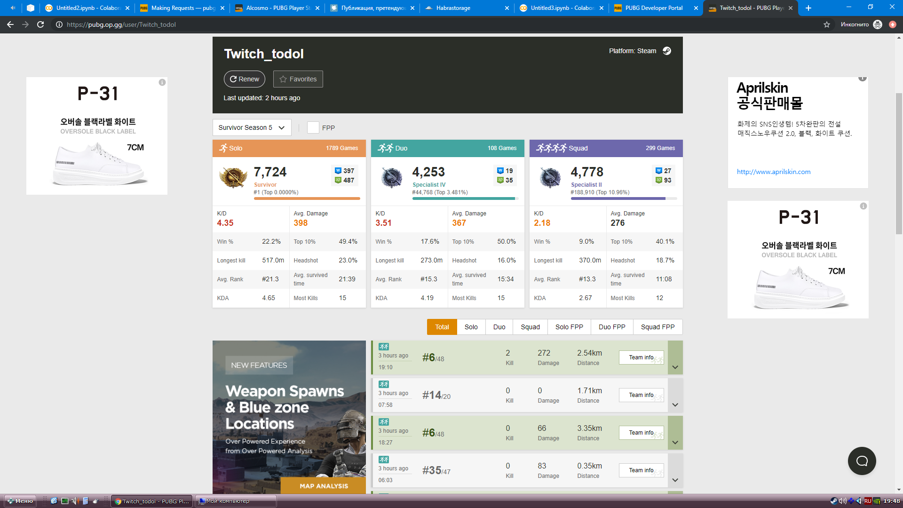
Task: Open the MAP ANALYSIS banner
Action: pyautogui.click(x=324, y=486)
